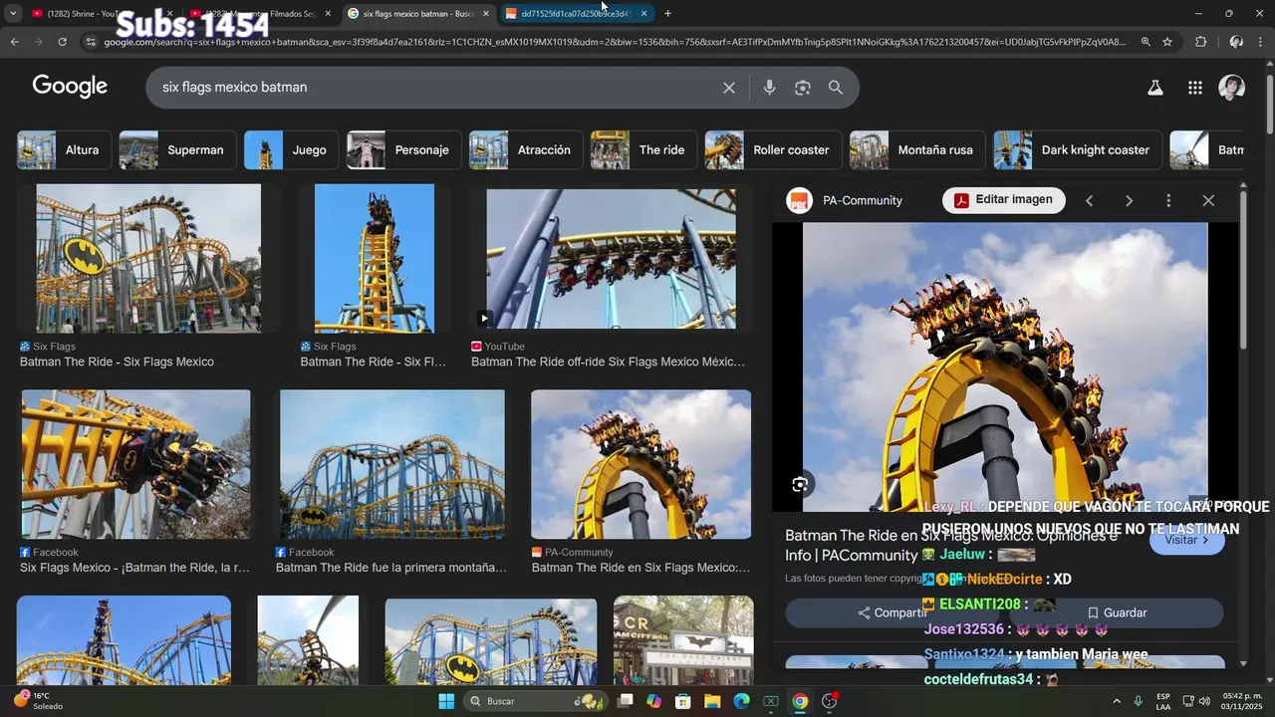Viewport: 1275px width, 717px height.
Task: Open the taskbar clock and calendar
Action: coord(1242,701)
